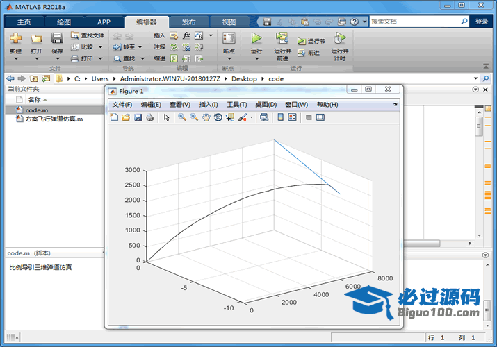Open the Find dropdown arrow
The image size is (497, 347).
[x=142, y=58]
